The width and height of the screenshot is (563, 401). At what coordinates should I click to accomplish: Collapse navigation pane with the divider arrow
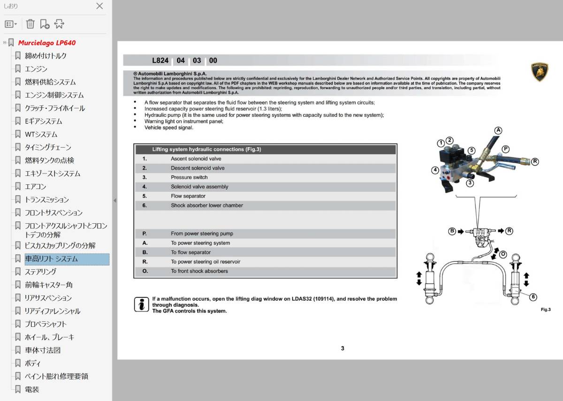coord(114,200)
